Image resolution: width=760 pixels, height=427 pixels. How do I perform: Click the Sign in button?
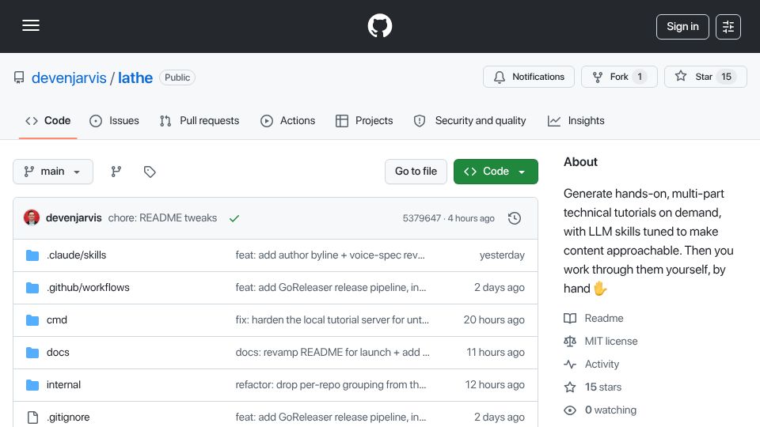pyautogui.click(x=682, y=27)
